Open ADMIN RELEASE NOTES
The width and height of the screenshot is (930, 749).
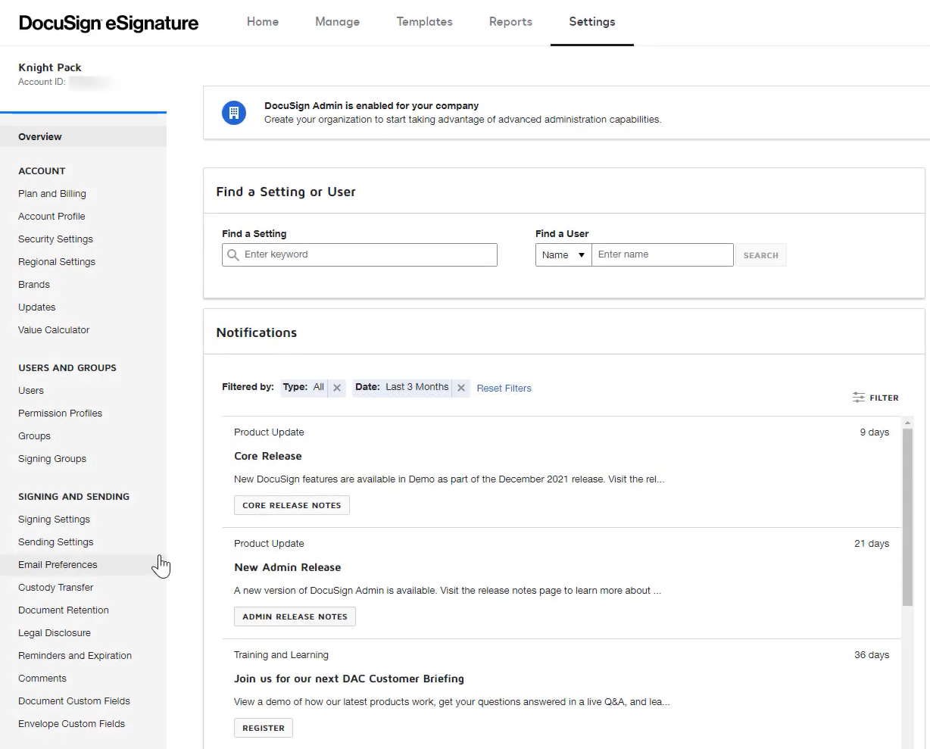point(295,616)
